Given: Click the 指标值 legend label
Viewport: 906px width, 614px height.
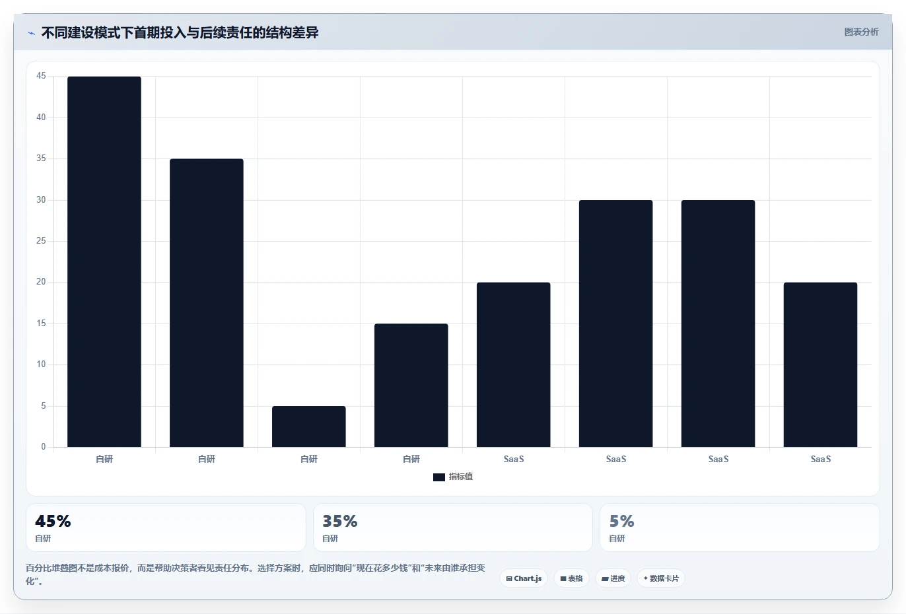Looking at the screenshot, I should [461, 477].
